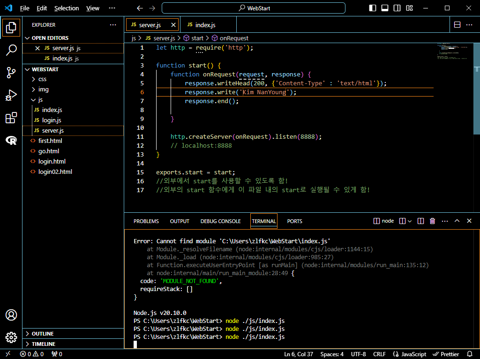Open the Accounts menu
480x359 pixels.
pos(11,315)
